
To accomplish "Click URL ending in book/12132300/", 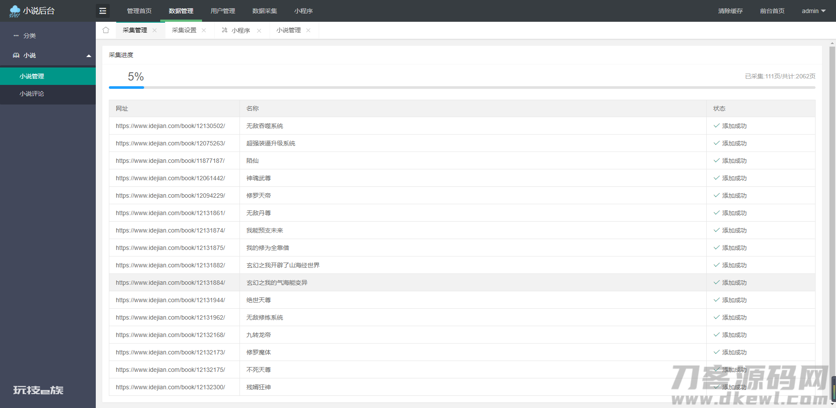I will 170,387.
